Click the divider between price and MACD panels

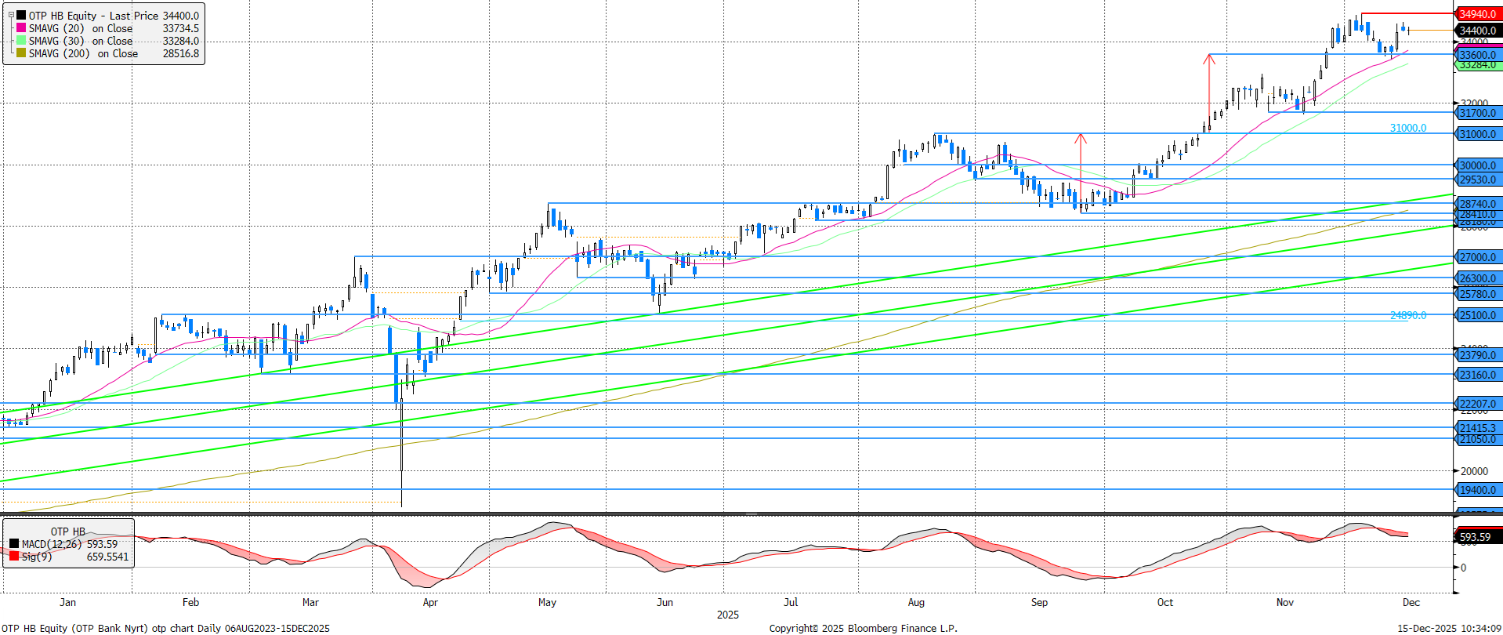click(x=751, y=514)
